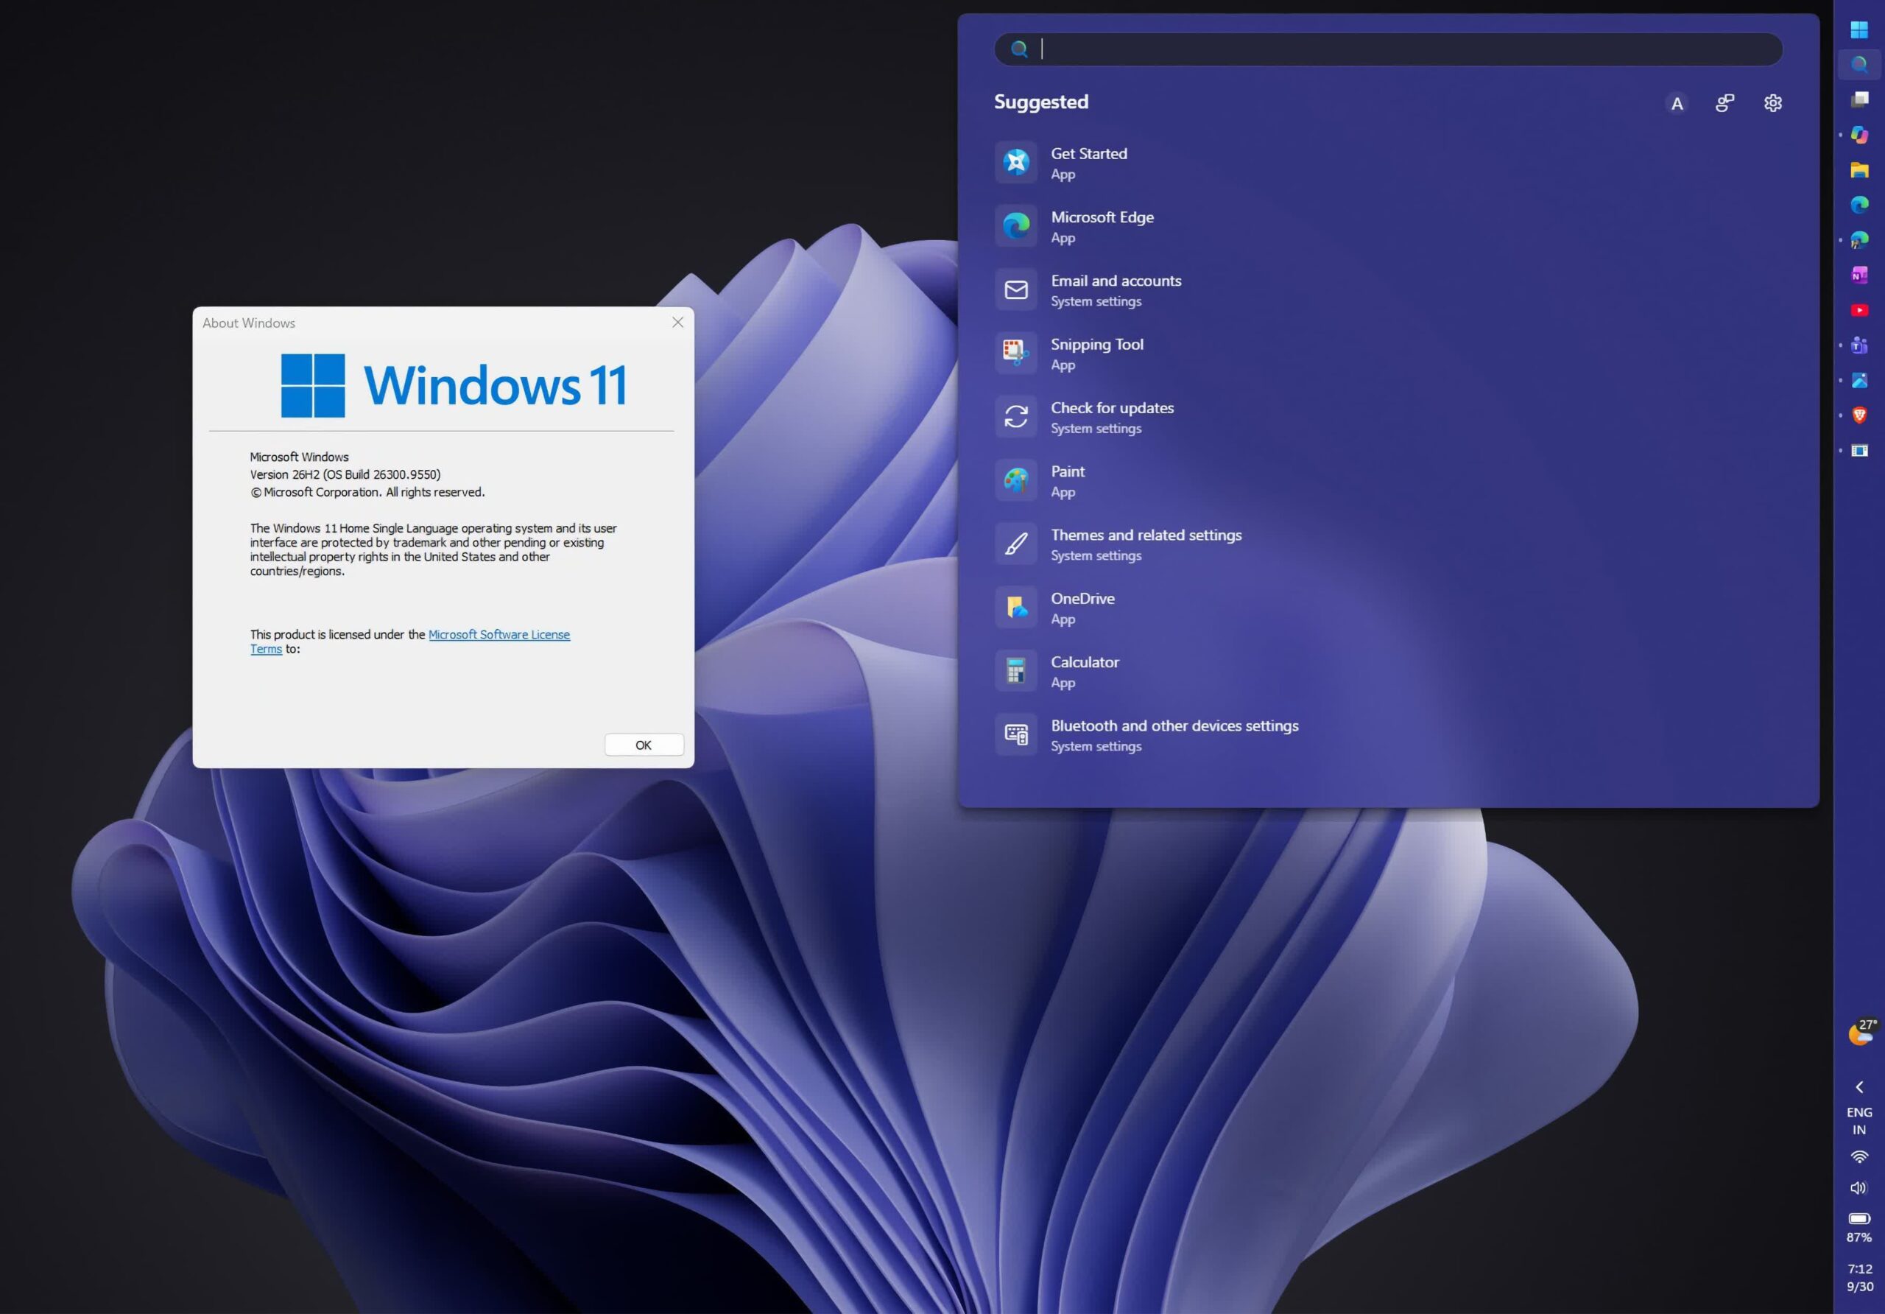Click the Search icon on the taskbar
The image size is (1885, 1314).
point(1858,64)
